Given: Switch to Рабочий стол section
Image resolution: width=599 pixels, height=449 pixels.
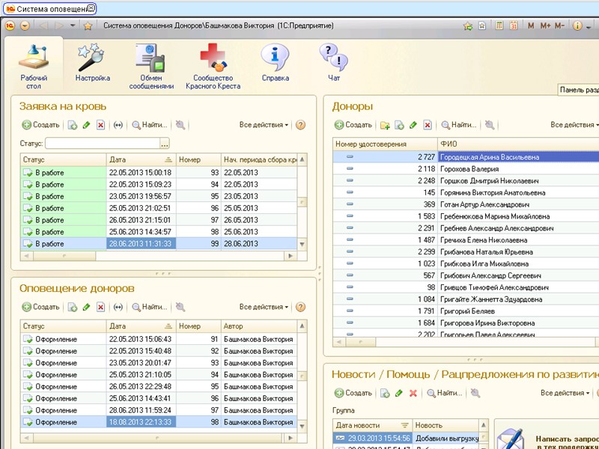Looking at the screenshot, I should [34, 63].
